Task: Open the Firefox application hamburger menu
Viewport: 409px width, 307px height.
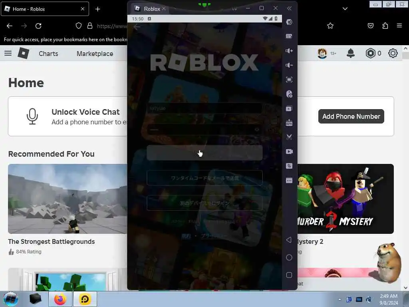Action: 399,26
